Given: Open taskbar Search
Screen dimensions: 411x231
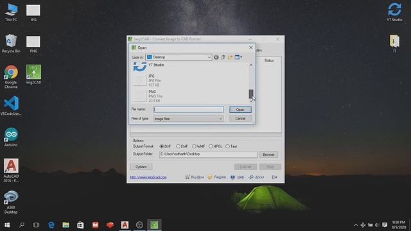Looking at the screenshot, I should (22, 225).
